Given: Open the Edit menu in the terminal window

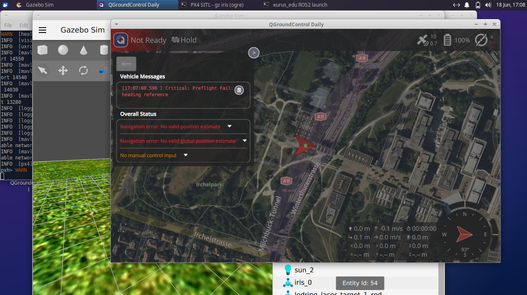Looking at the screenshot, I should pyautogui.click(x=24, y=25).
